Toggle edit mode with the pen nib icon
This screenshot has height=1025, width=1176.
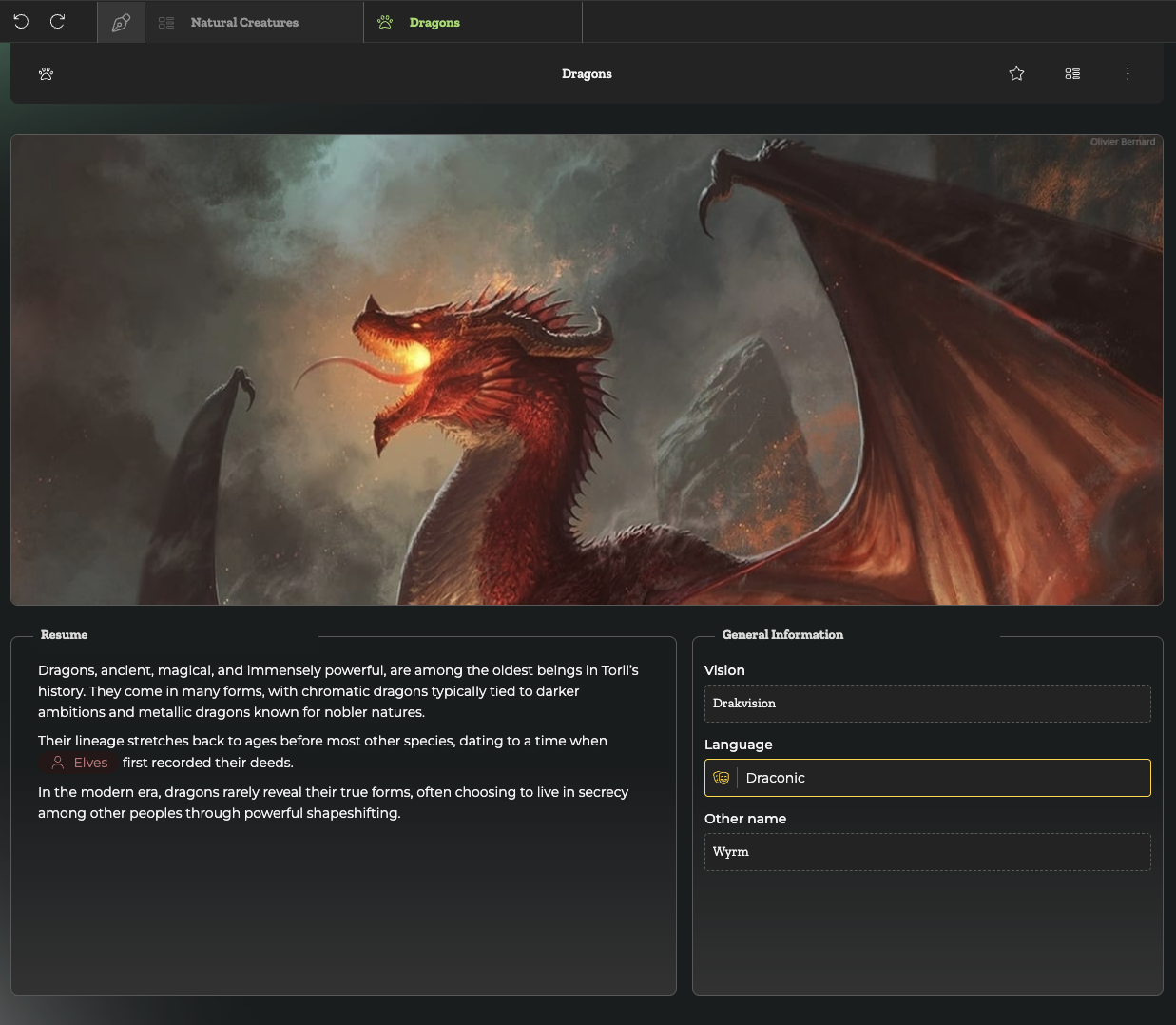[x=121, y=22]
